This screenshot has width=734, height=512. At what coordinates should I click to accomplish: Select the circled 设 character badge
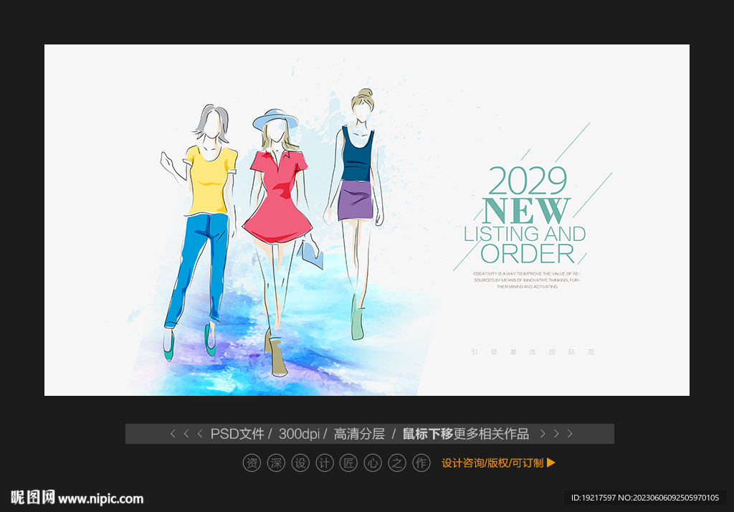(300, 463)
